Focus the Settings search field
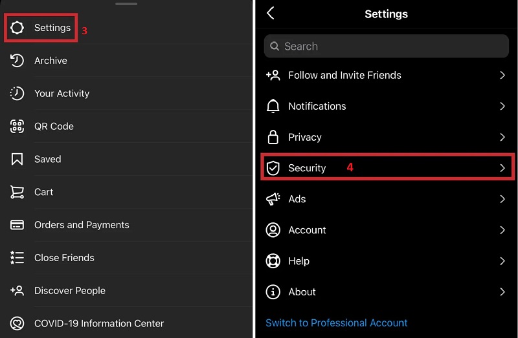 tap(386, 46)
